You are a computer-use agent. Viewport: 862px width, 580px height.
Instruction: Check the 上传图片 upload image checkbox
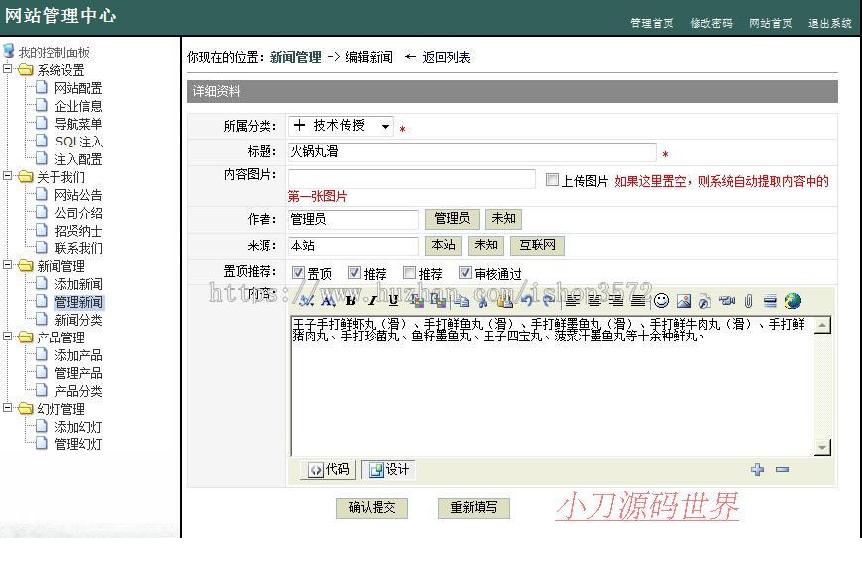553,178
